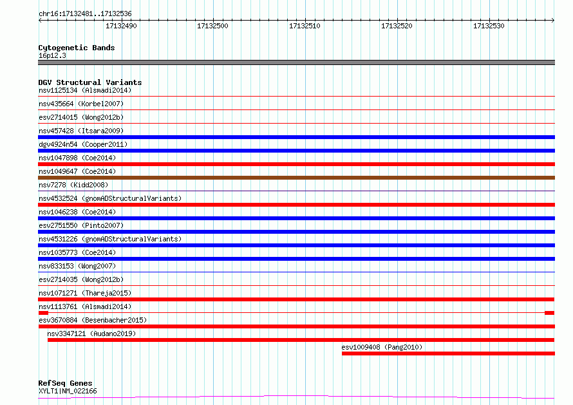
Task: Click the 16p12.3 band label
Action: tap(52, 55)
